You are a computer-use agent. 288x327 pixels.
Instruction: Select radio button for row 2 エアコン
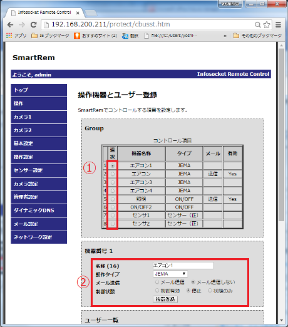pos(113,174)
